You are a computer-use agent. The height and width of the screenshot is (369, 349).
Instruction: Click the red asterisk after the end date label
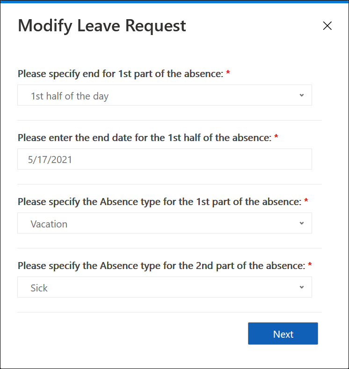tap(276, 138)
